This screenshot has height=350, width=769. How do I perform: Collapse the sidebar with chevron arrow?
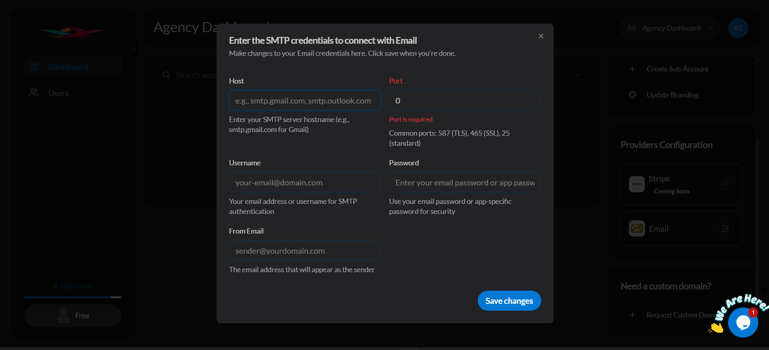tap(135, 50)
